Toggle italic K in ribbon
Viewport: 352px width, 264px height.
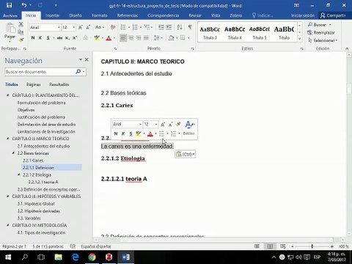click(40, 38)
